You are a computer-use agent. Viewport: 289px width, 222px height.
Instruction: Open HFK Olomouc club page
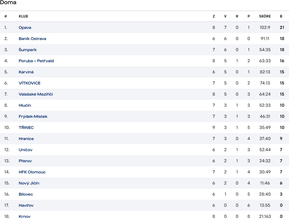[32, 172]
